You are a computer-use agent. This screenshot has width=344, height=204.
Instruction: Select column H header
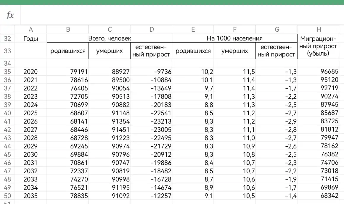pos(318,29)
